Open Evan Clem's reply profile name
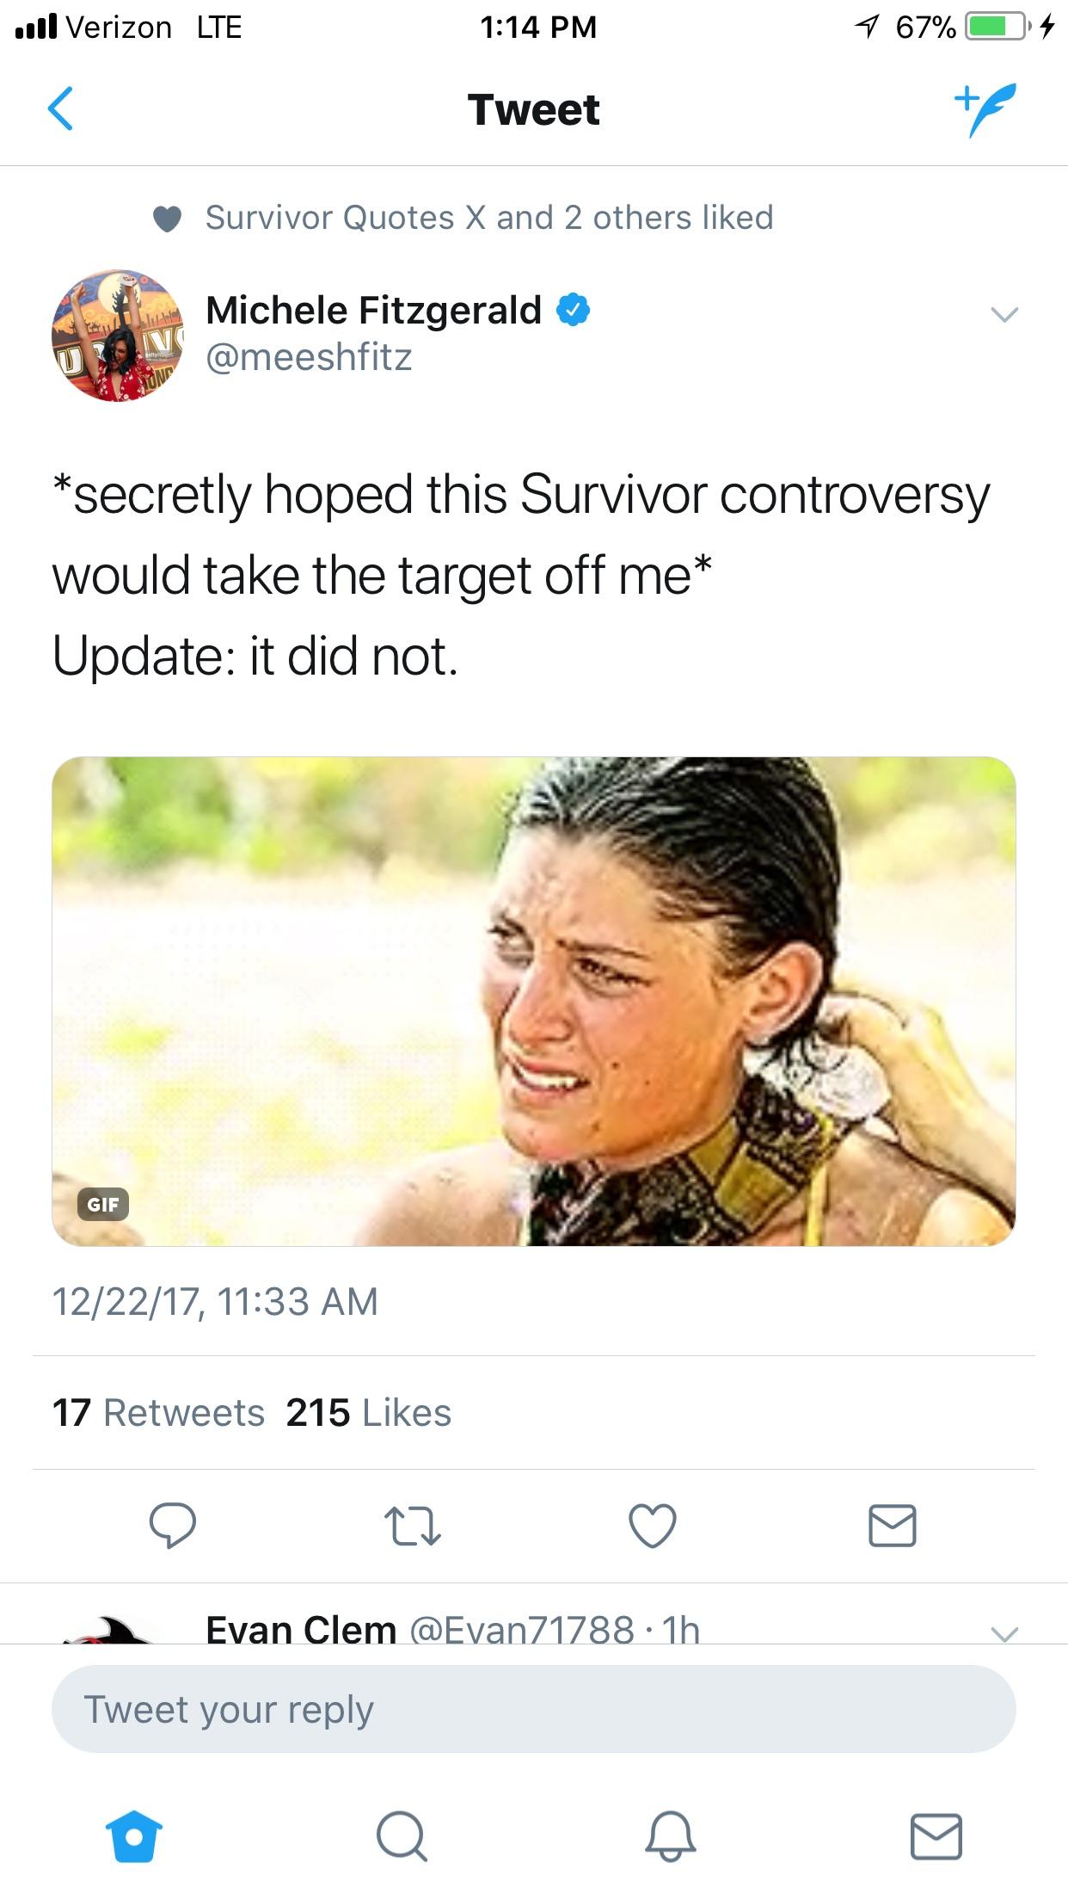Viewport: 1068px width, 1900px height. (x=301, y=1629)
